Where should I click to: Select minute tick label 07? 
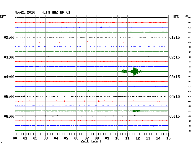tap(87, 138)
